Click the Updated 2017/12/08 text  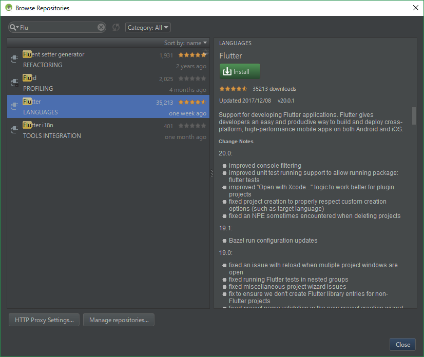tap(245, 101)
